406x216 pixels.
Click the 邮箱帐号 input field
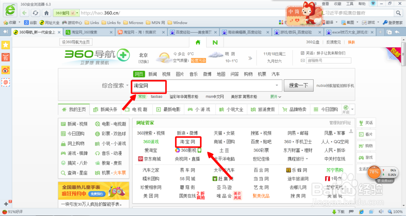pos(328,60)
